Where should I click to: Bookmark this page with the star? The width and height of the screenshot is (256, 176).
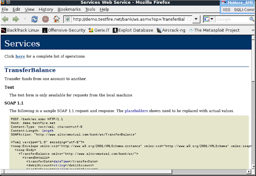coord(189,19)
